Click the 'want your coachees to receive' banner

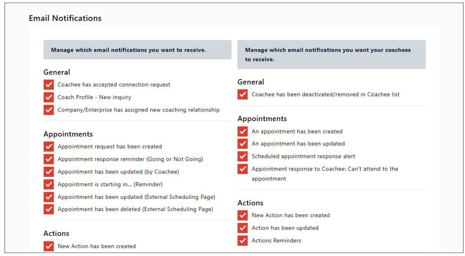coord(331,54)
